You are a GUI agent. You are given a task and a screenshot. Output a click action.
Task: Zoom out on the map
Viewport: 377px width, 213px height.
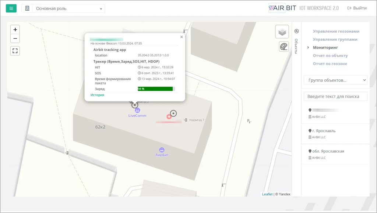[x=15, y=39]
